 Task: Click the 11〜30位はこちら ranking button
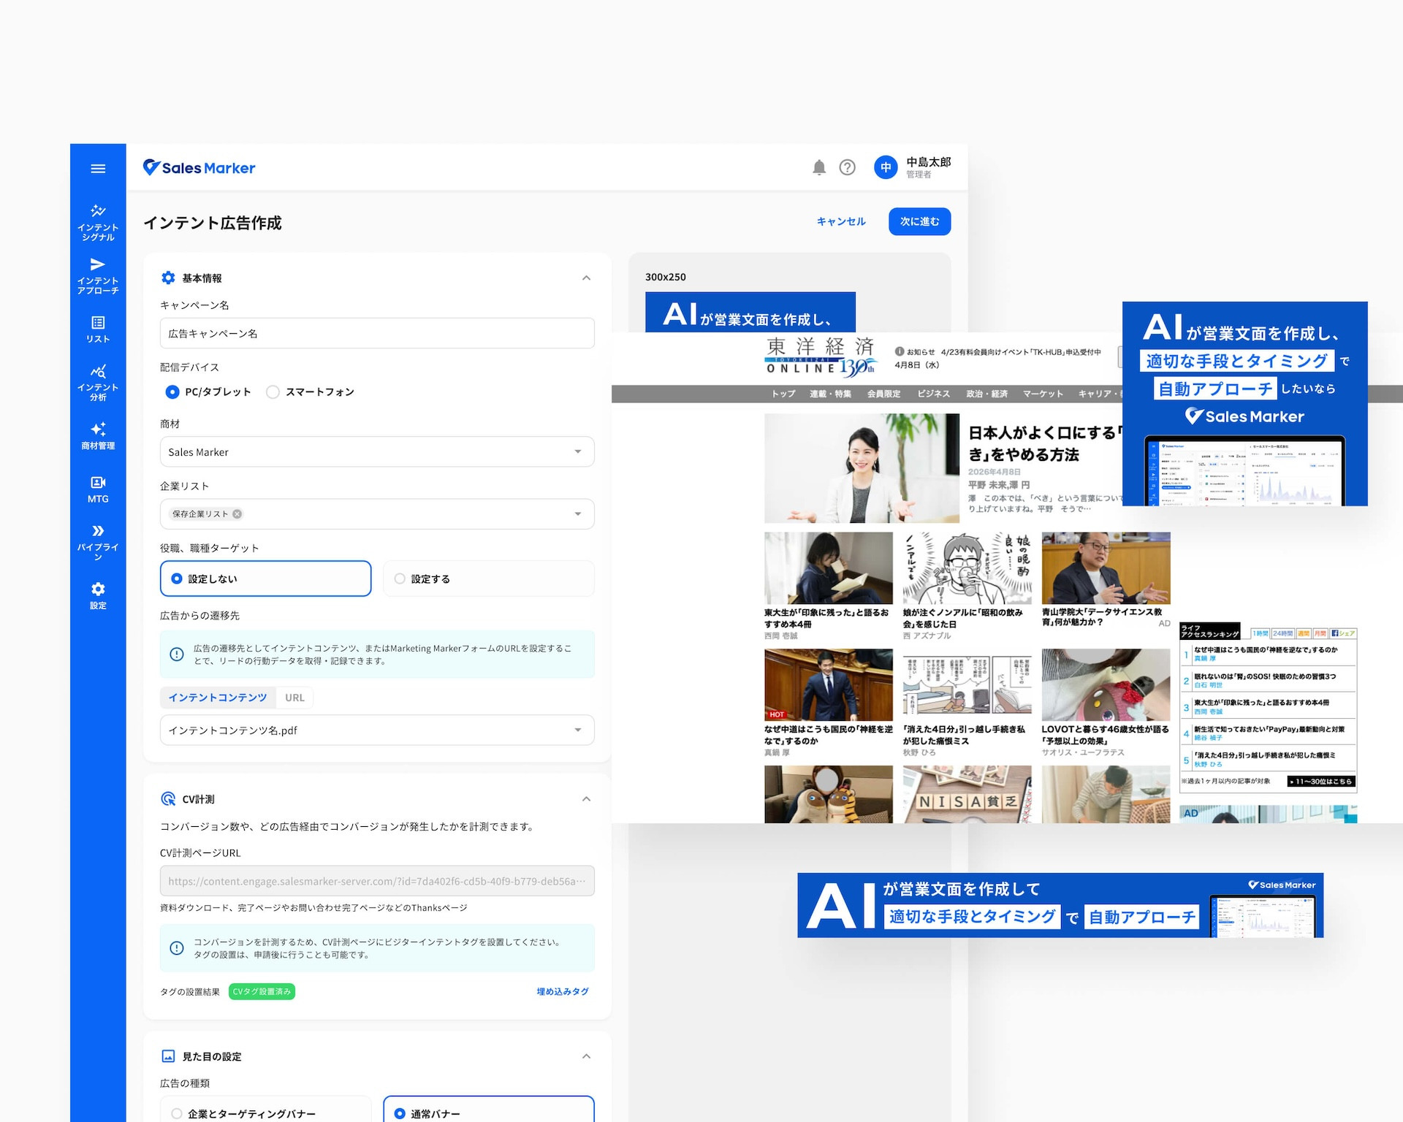(x=1322, y=781)
